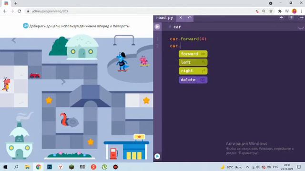Viewport: 305px width, 171px height.
Task: Place the cursor on the second car. line
Action: 175,46
